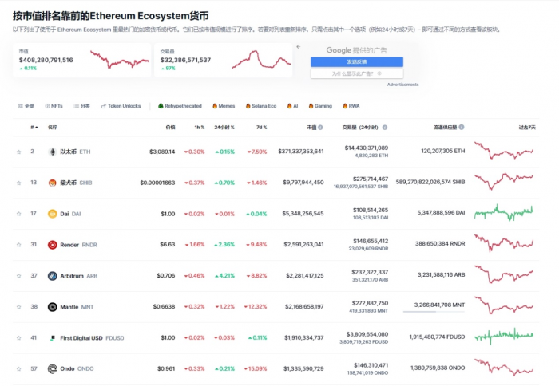Select the RWA category filter
This screenshot has height=386, width=559.
pyautogui.click(x=351, y=106)
